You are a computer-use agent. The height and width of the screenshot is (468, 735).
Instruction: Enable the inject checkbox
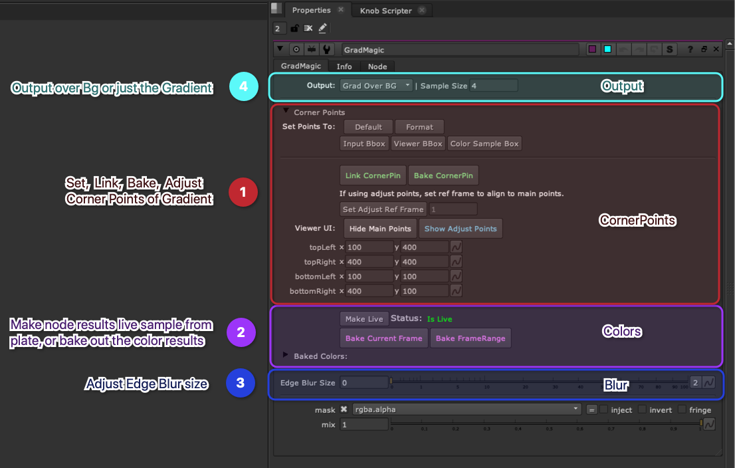click(x=604, y=410)
